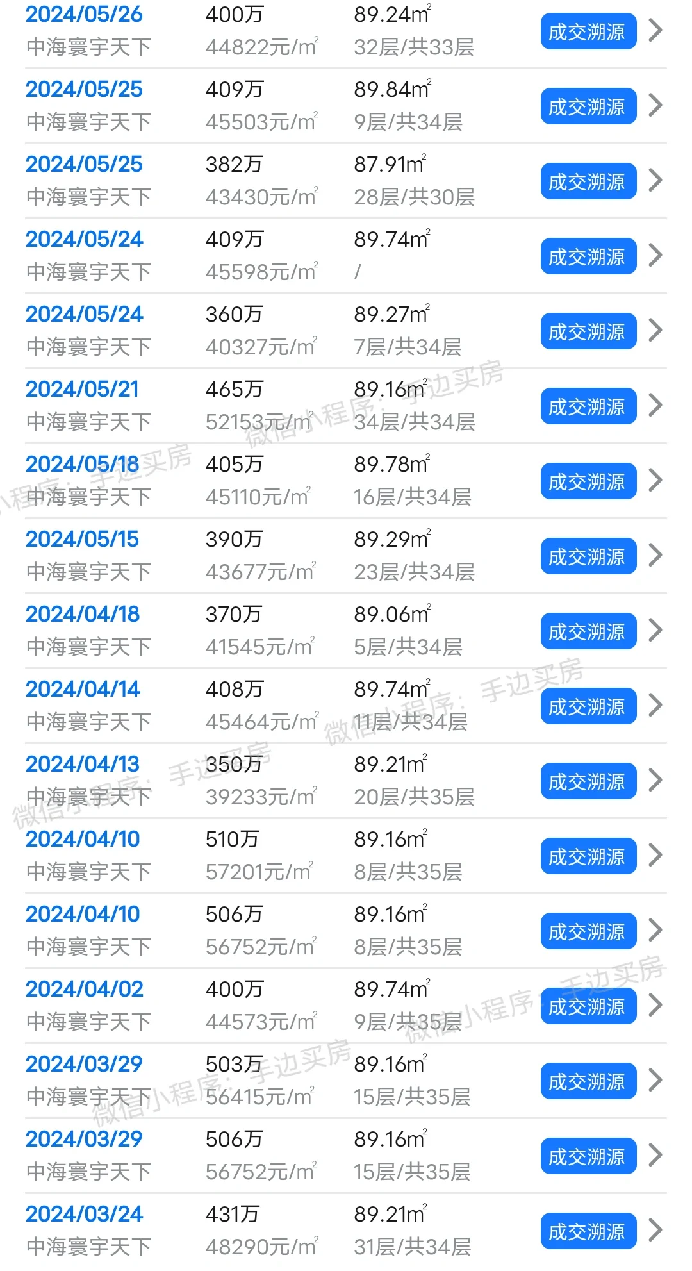Tap 成交溯源 button for 2024/03/24 listing
The height and width of the screenshot is (1271, 692).
[588, 1231]
